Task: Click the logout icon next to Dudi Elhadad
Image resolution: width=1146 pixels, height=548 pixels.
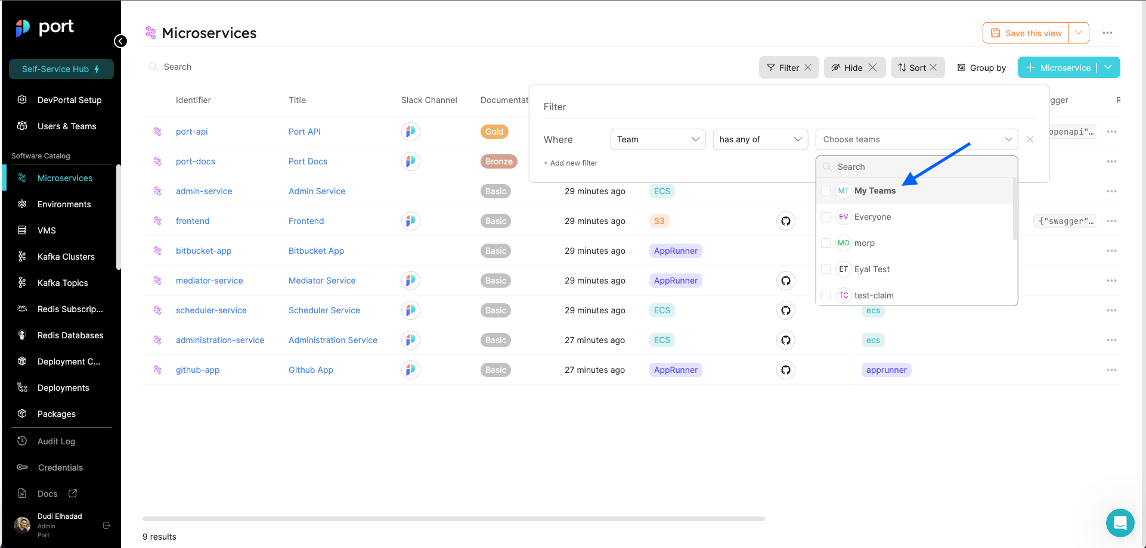Action: [107, 525]
